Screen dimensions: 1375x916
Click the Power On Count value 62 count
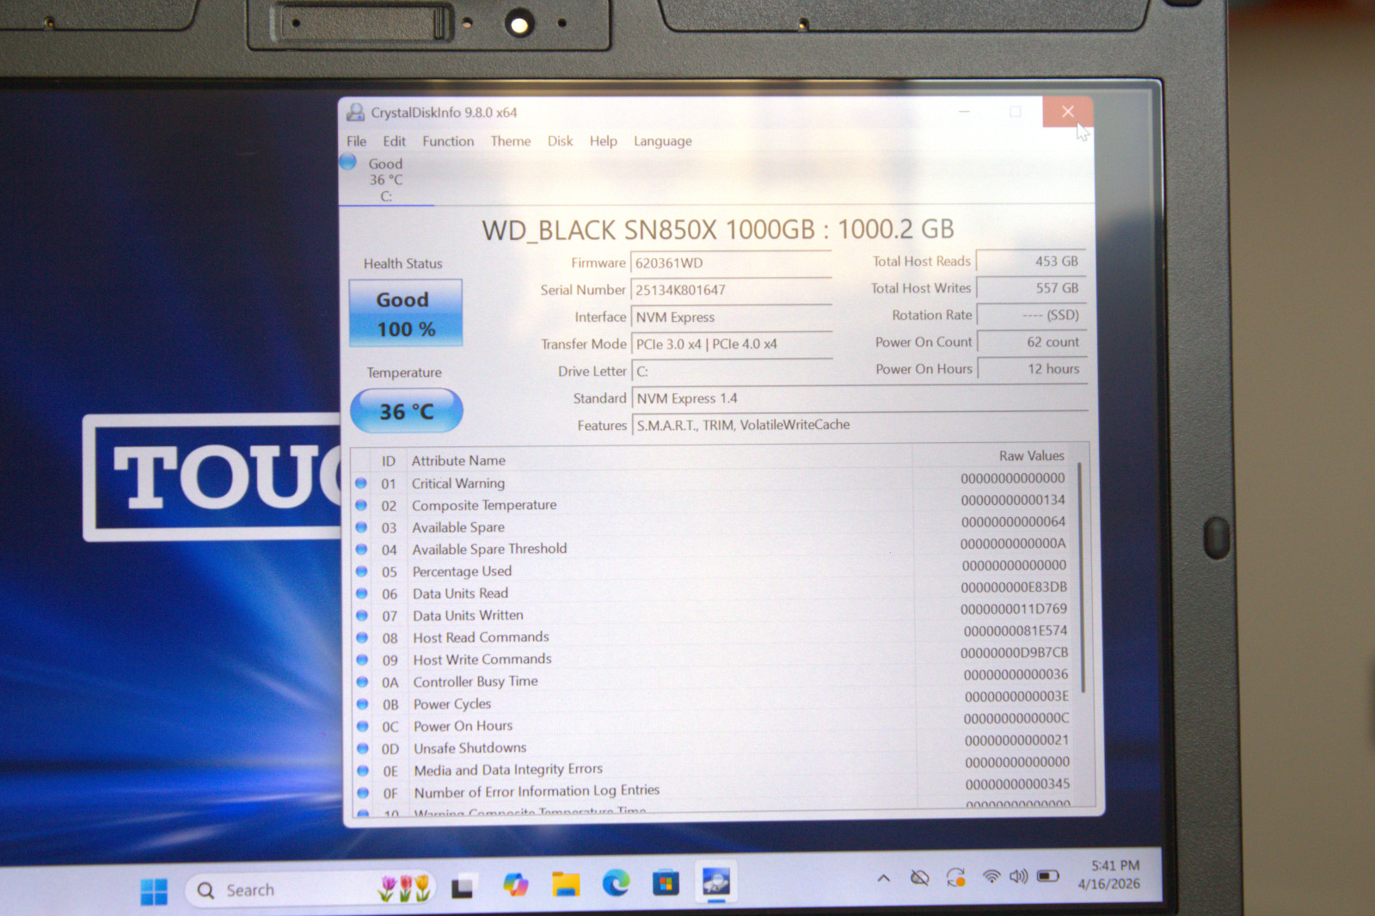click(x=1031, y=341)
